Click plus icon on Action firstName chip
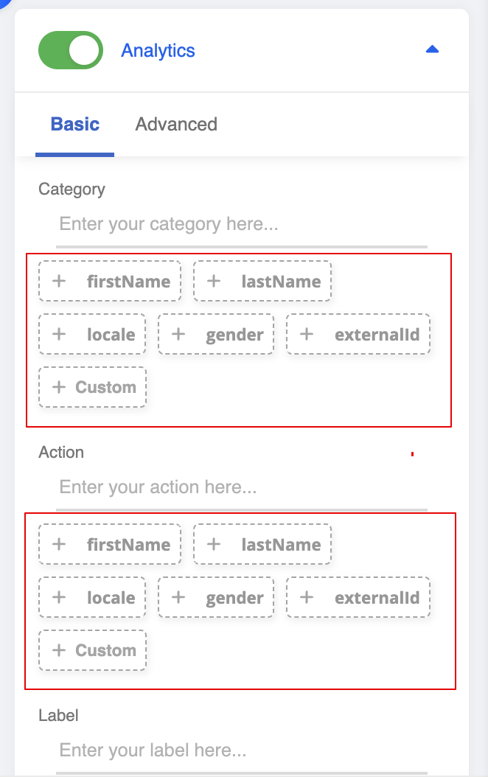This screenshot has width=488, height=777. tap(59, 544)
